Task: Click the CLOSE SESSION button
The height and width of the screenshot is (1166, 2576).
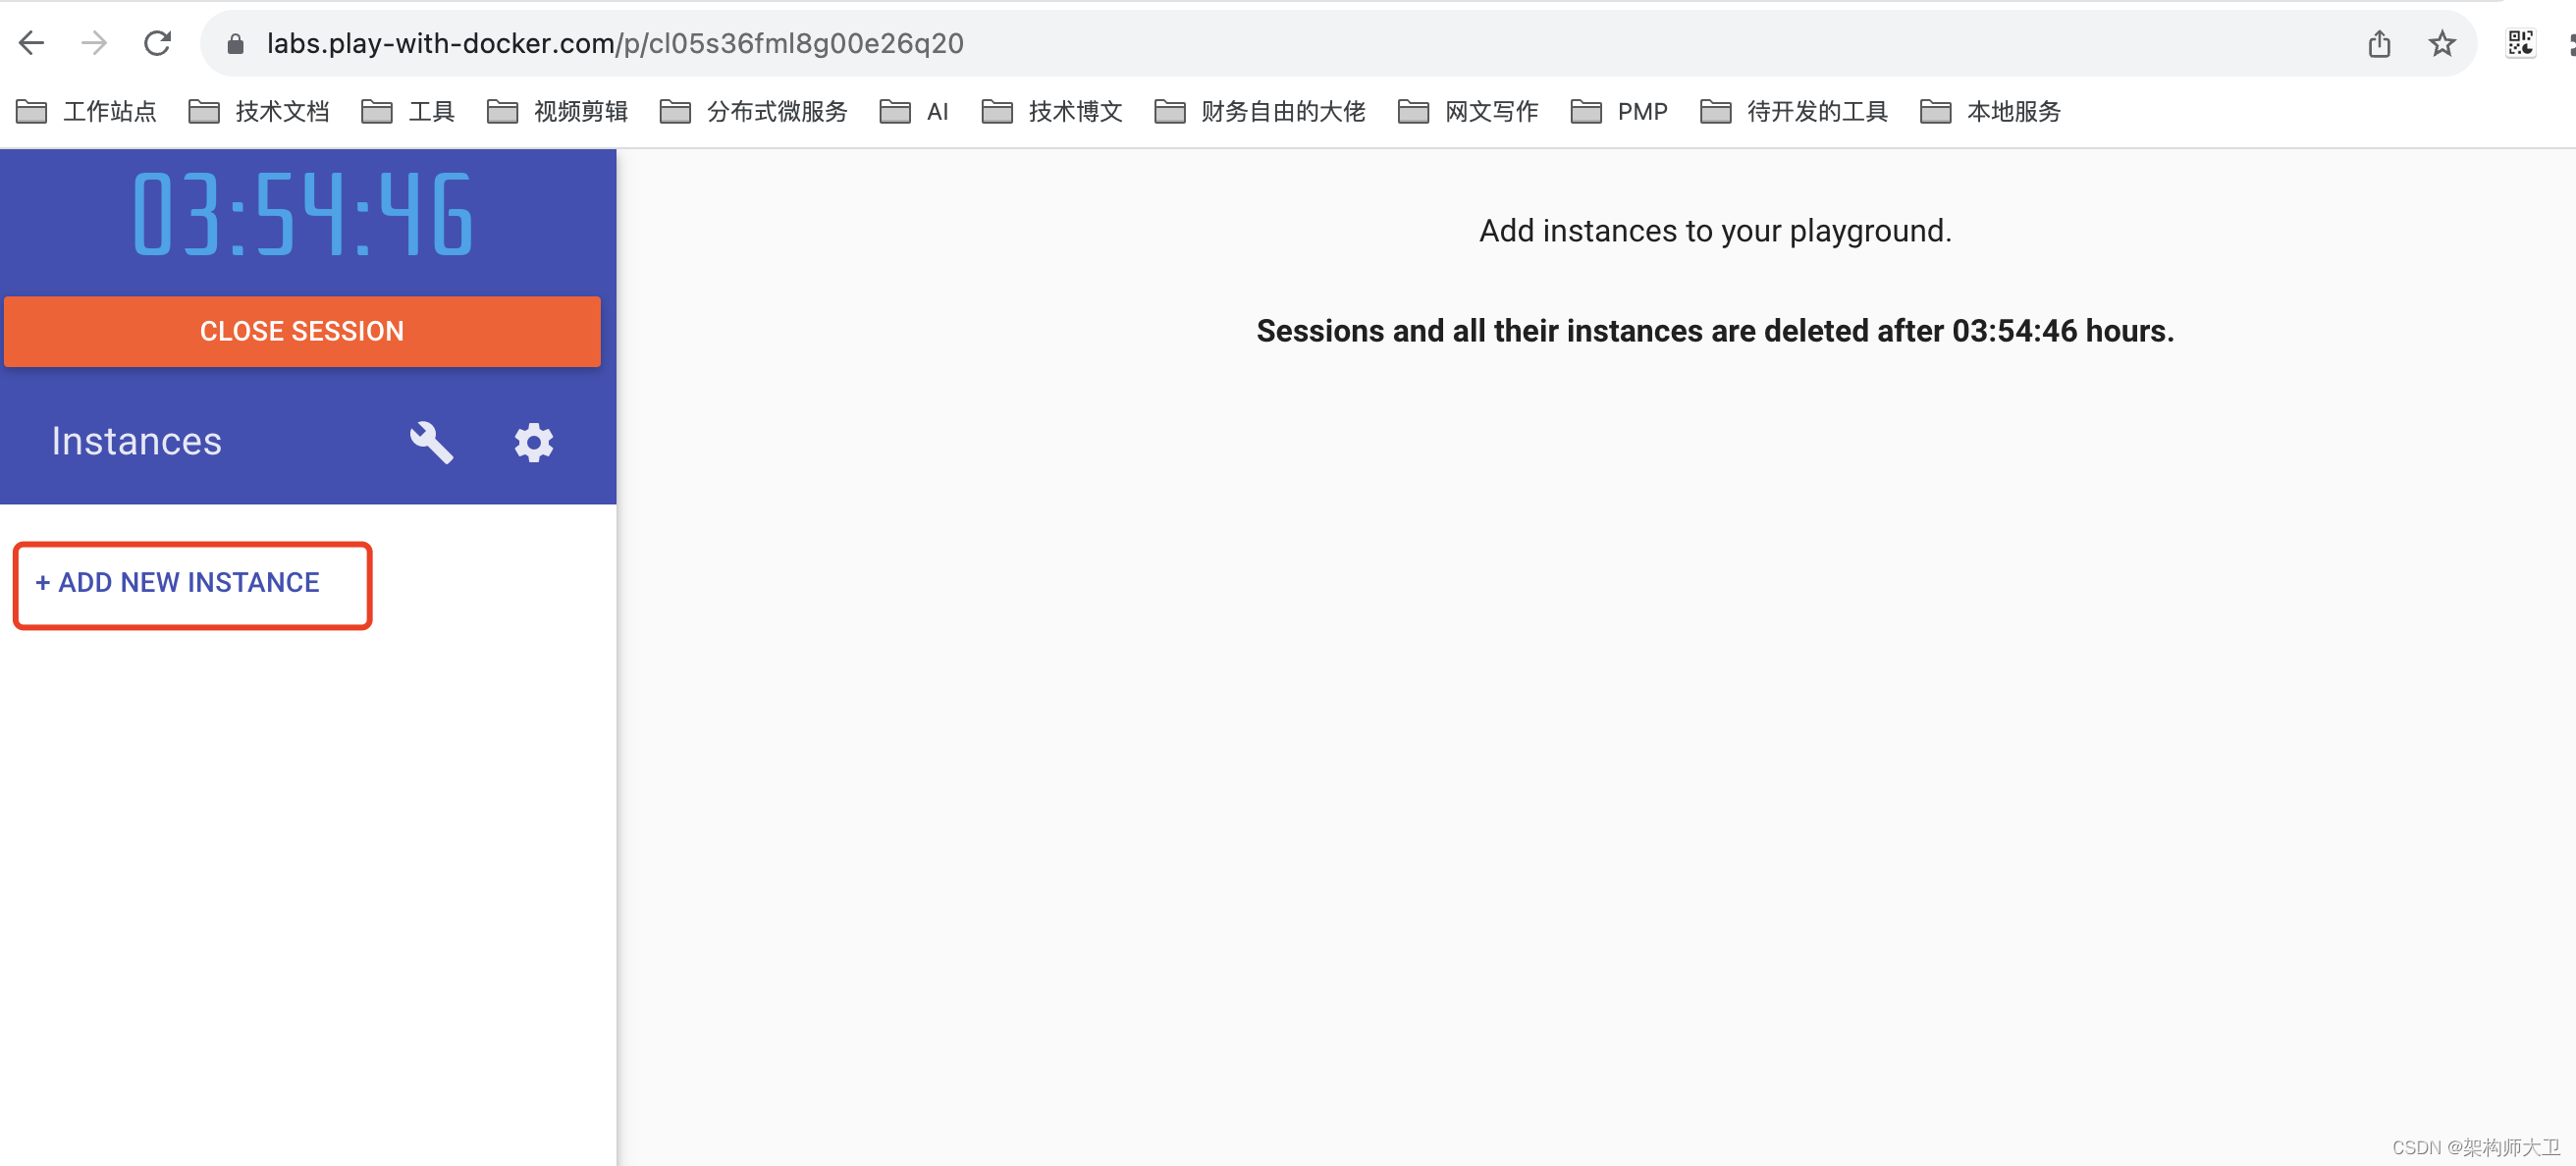Action: click(301, 331)
